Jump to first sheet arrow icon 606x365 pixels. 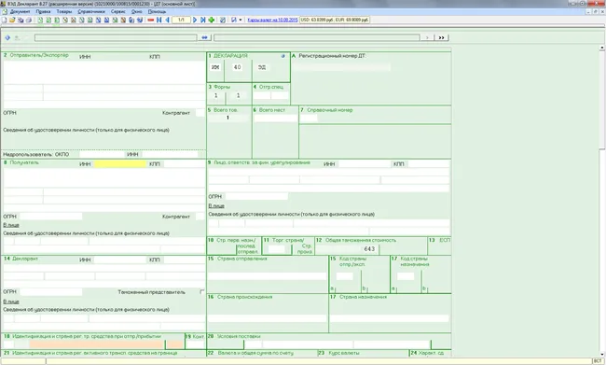(x=158, y=20)
